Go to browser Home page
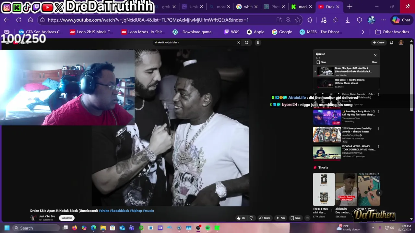415x233 pixels. [x=30, y=20]
